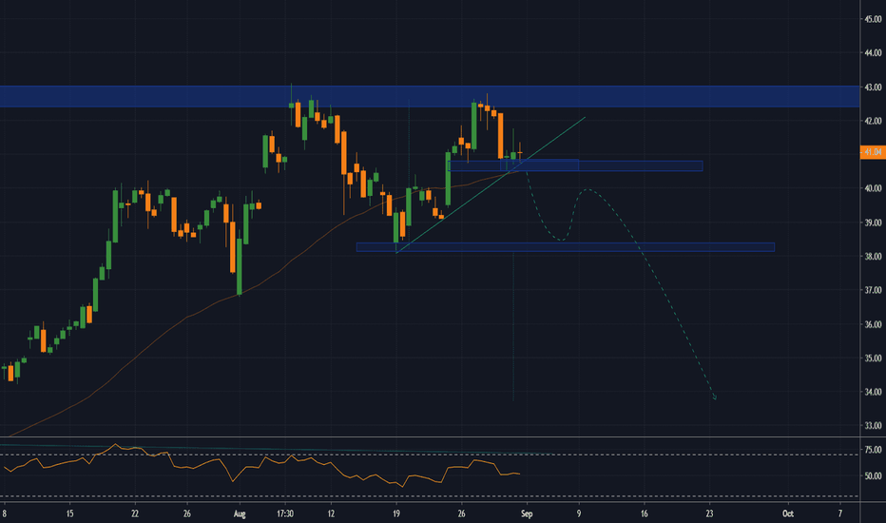This screenshot has height=523, width=886.
Task: Click the 33.00 price axis label
Action: 873,426
